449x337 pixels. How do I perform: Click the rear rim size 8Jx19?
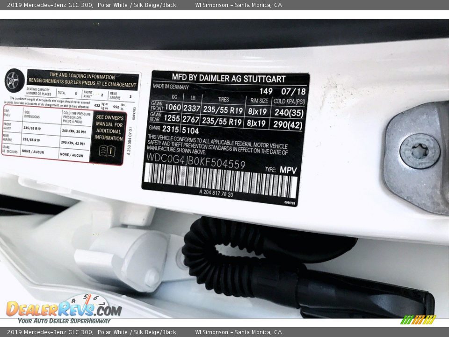coord(256,123)
